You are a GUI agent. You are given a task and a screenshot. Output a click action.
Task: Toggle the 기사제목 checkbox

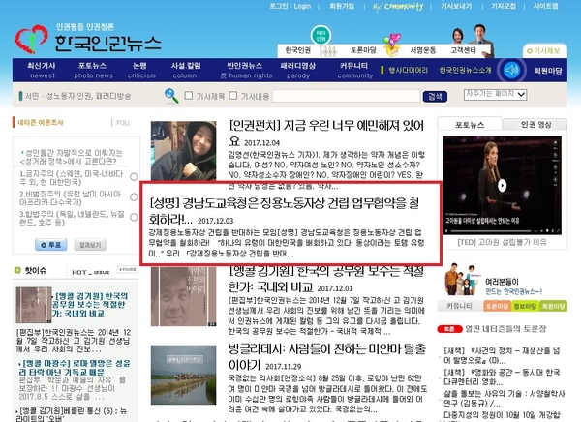coord(189,96)
